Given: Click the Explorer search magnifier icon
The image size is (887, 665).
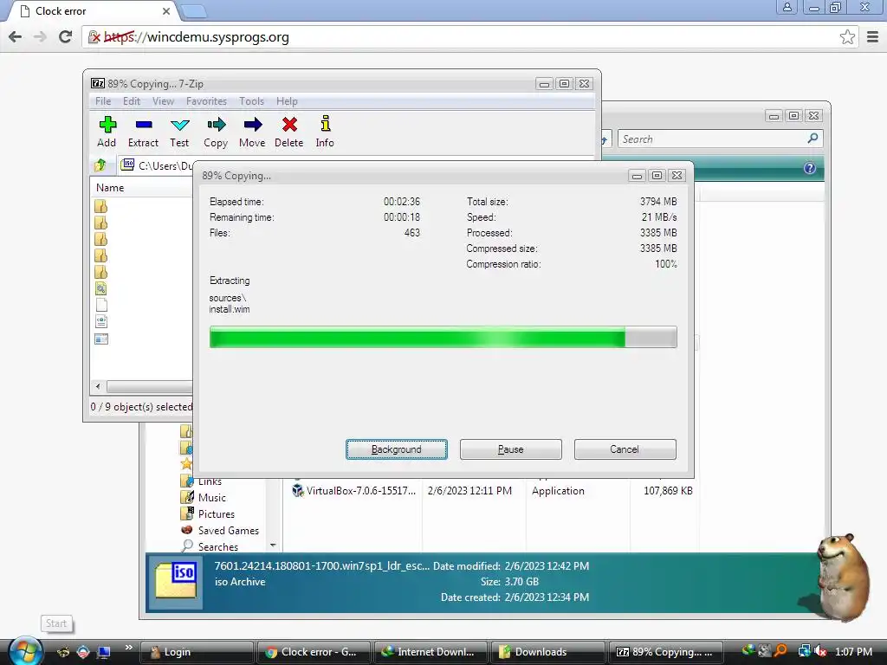Looking at the screenshot, I should [813, 139].
